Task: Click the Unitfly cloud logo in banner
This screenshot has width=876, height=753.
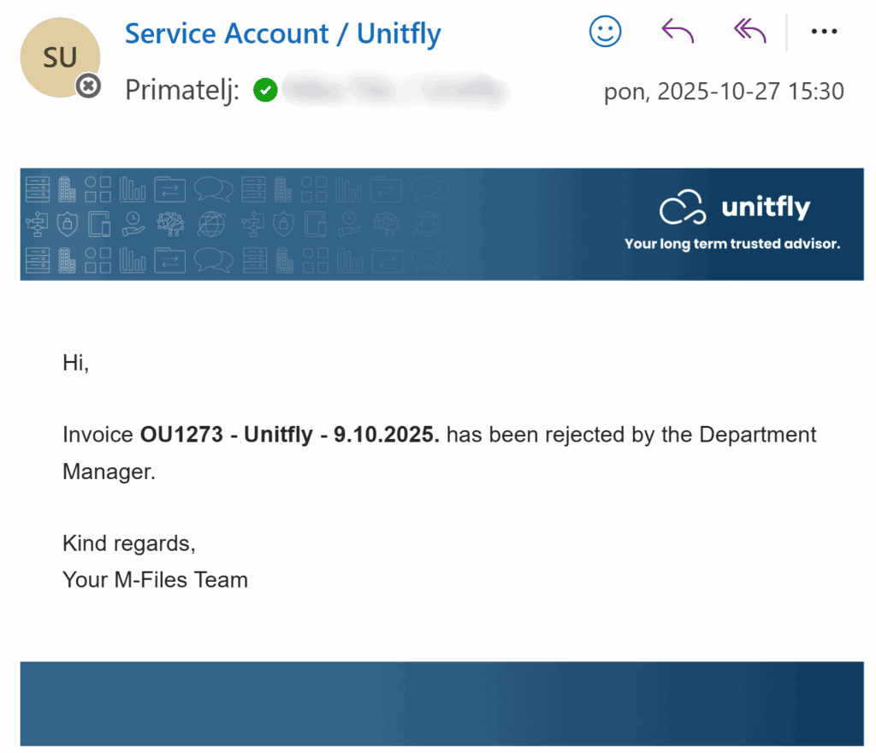Action: tap(682, 208)
